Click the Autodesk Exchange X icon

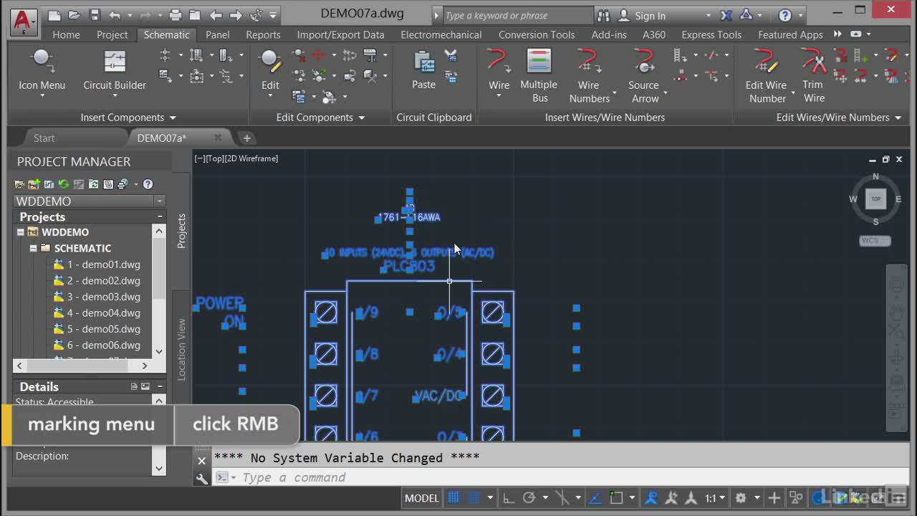point(726,15)
